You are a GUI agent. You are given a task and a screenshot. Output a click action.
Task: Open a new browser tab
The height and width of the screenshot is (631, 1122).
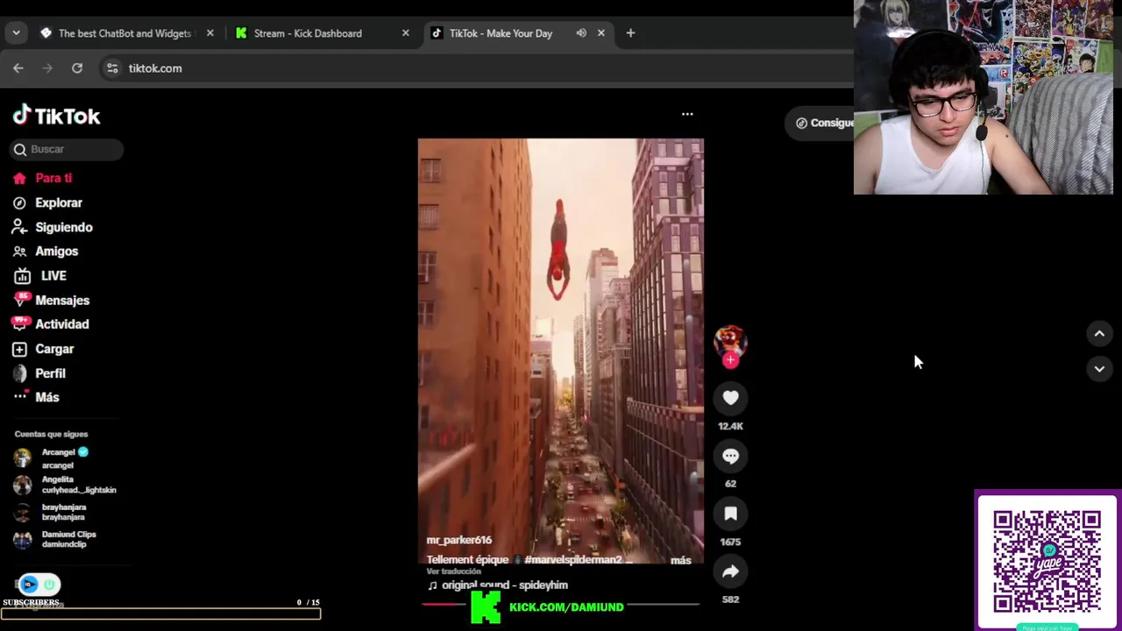630,33
